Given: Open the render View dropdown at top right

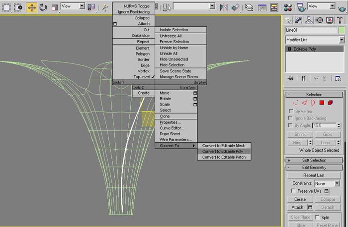Looking at the screenshot, I should [332, 6].
